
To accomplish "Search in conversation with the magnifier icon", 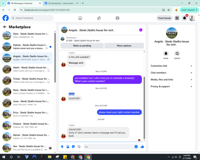I will pos(177,54).
